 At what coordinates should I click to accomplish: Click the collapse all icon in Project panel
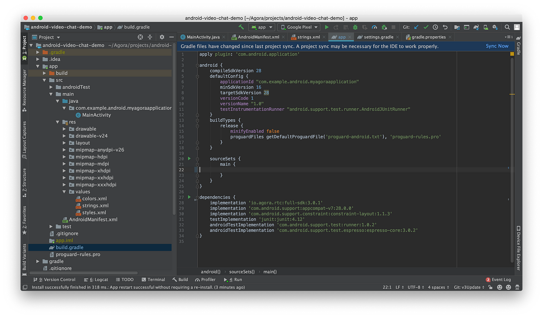pyautogui.click(x=150, y=37)
